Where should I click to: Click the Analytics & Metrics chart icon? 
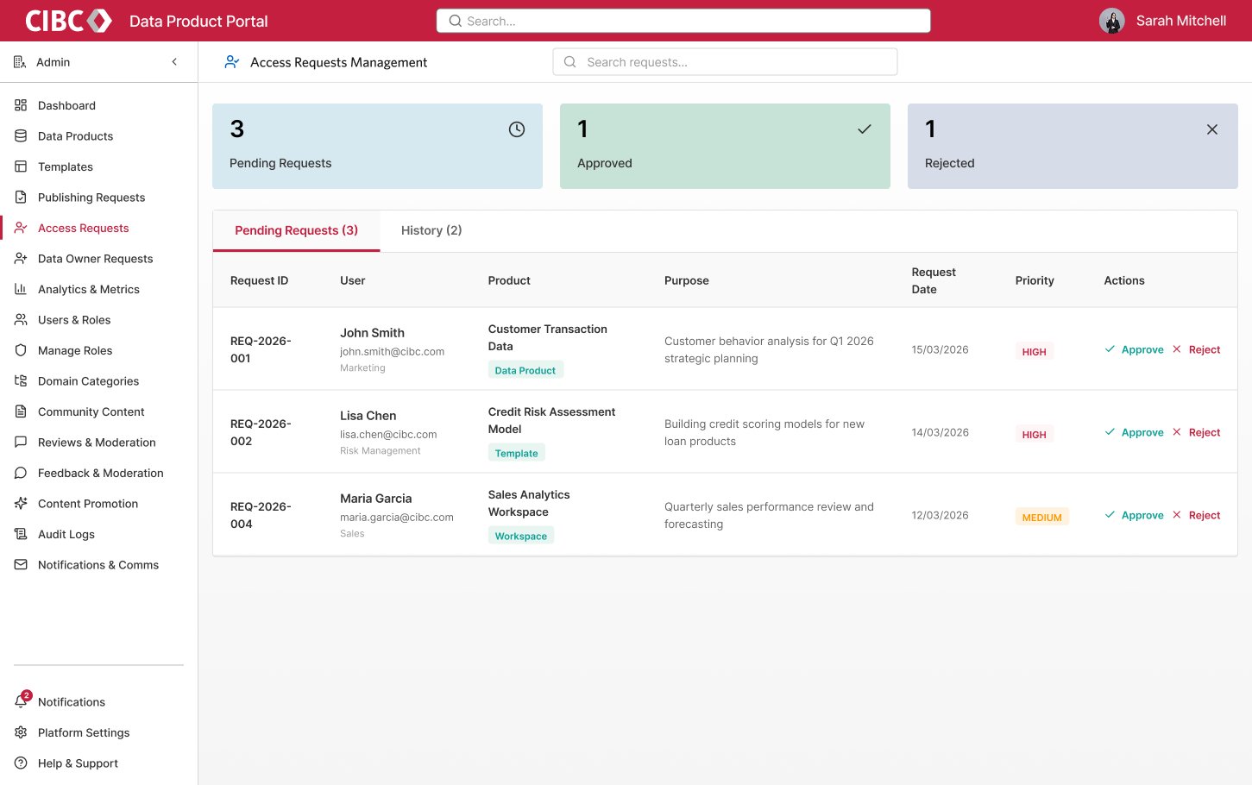coord(21,289)
